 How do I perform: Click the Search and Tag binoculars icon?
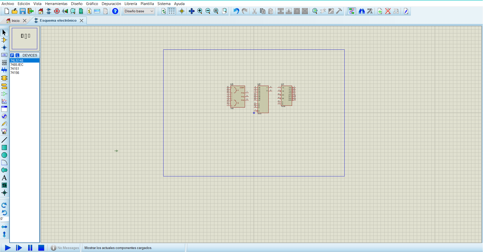coord(362,11)
